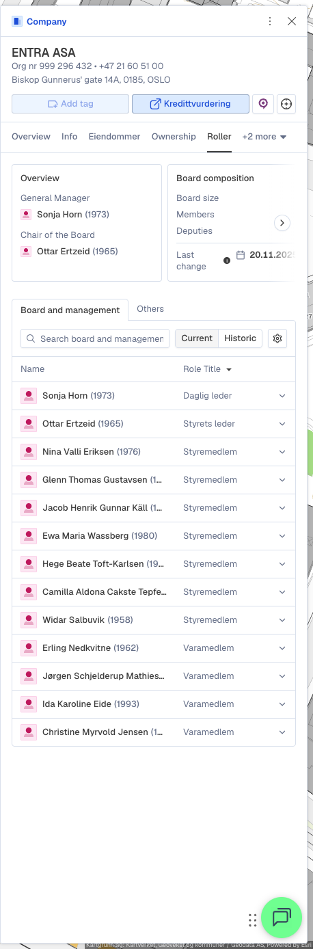Screen dimensions: 313x949
Task: Click the chat bubble support button
Action: pos(281,917)
